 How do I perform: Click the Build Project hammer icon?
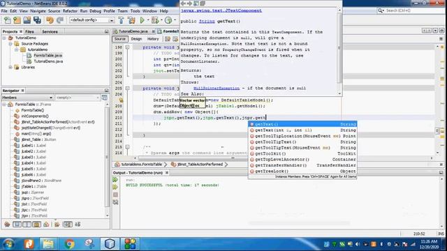point(121,20)
